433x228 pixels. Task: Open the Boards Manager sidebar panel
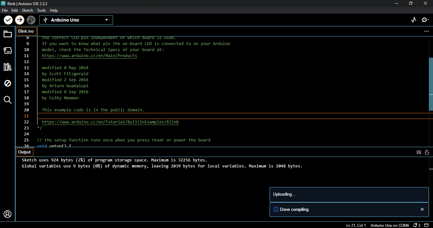8,50
